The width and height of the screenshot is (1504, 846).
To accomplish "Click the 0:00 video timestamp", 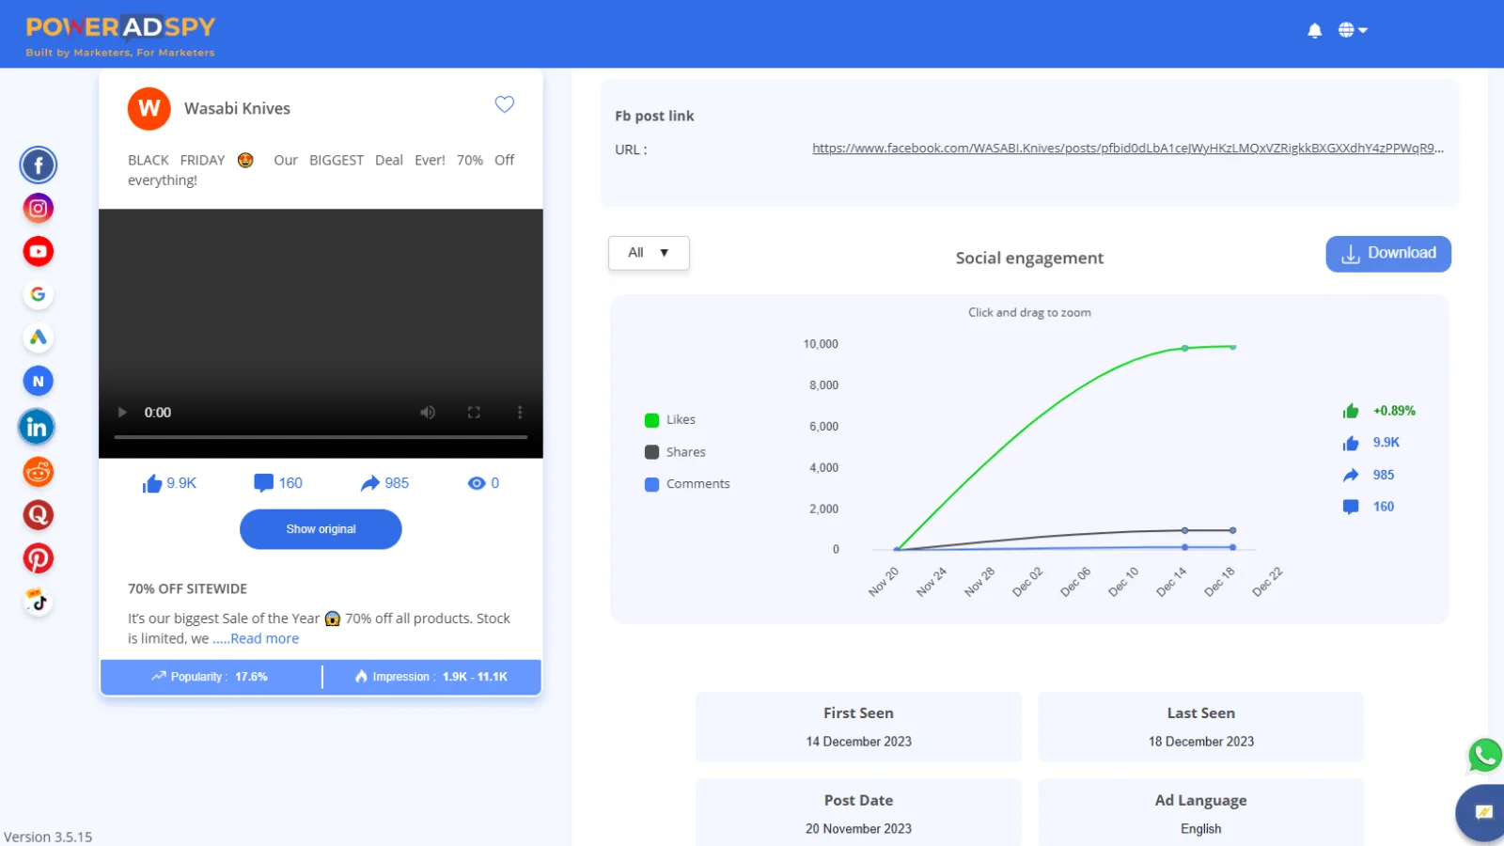I will (158, 413).
